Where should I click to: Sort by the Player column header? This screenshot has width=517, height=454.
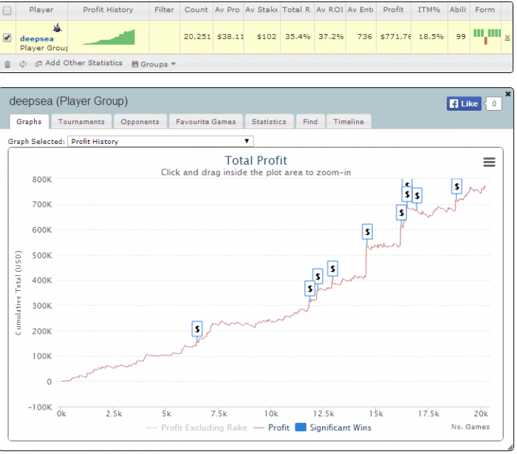41,10
